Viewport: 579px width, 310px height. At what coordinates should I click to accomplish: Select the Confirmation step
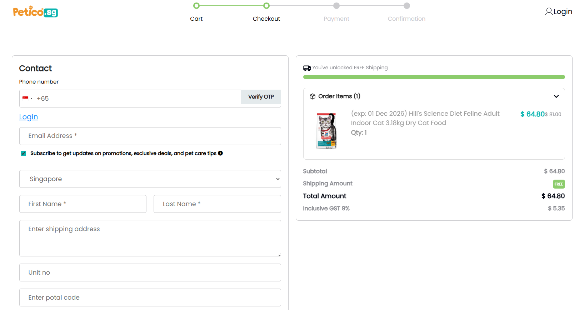tap(406, 6)
